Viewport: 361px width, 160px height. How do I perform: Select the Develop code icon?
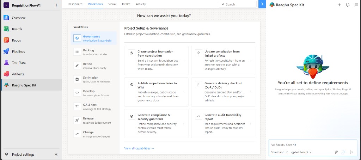(77, 93)
